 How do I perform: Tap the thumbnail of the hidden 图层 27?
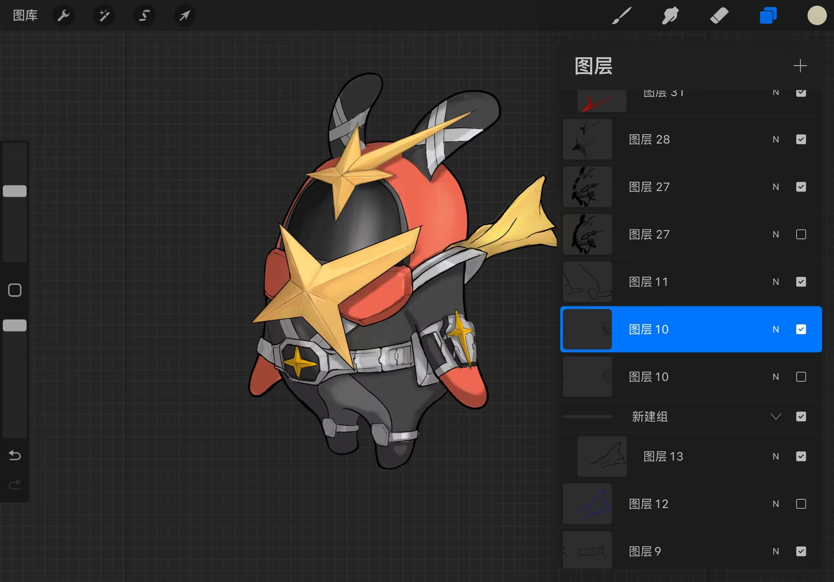coord(587,234)
